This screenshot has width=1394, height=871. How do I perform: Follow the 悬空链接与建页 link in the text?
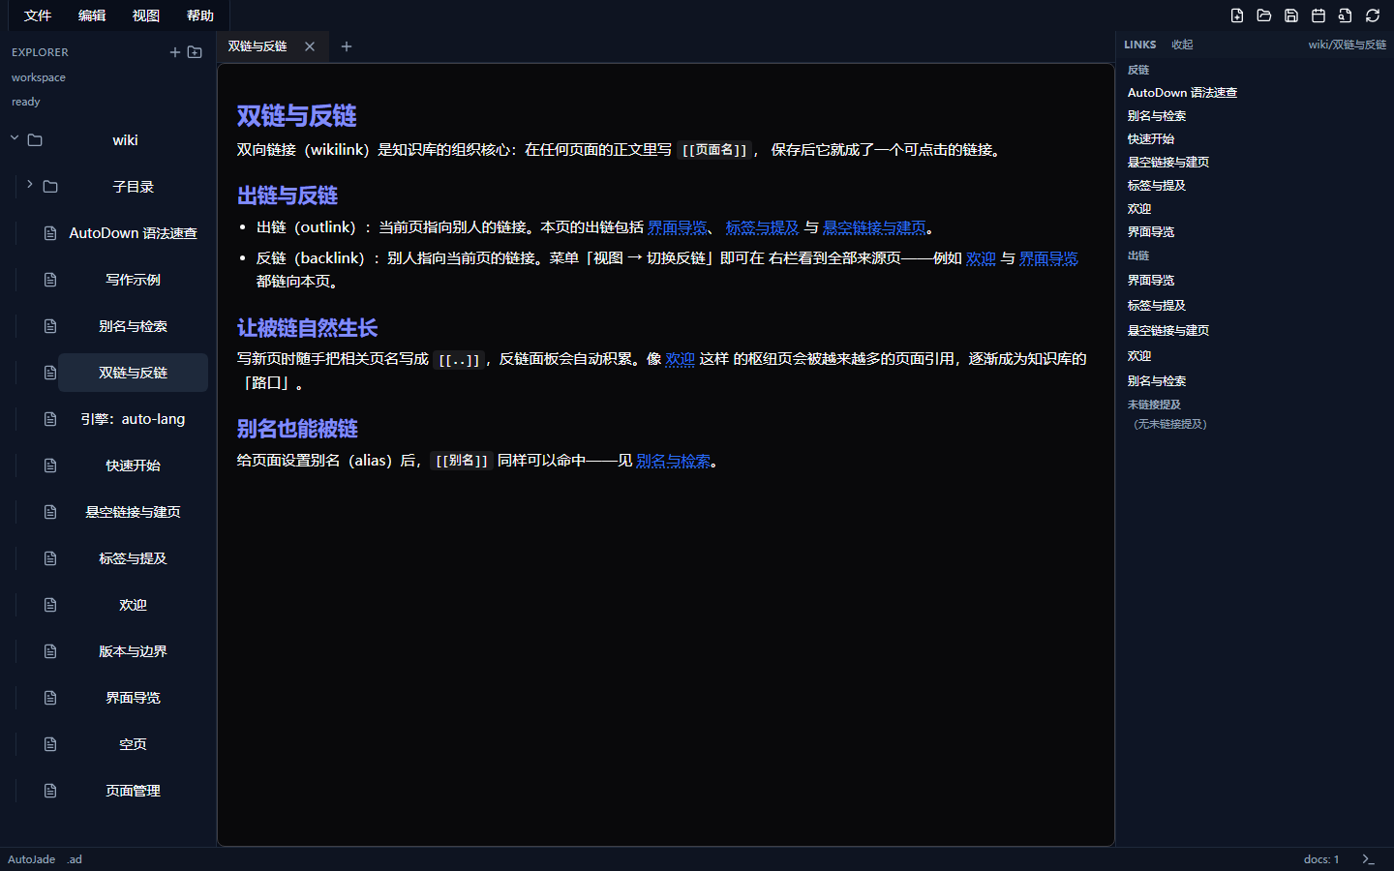click(x=874, y=227)
